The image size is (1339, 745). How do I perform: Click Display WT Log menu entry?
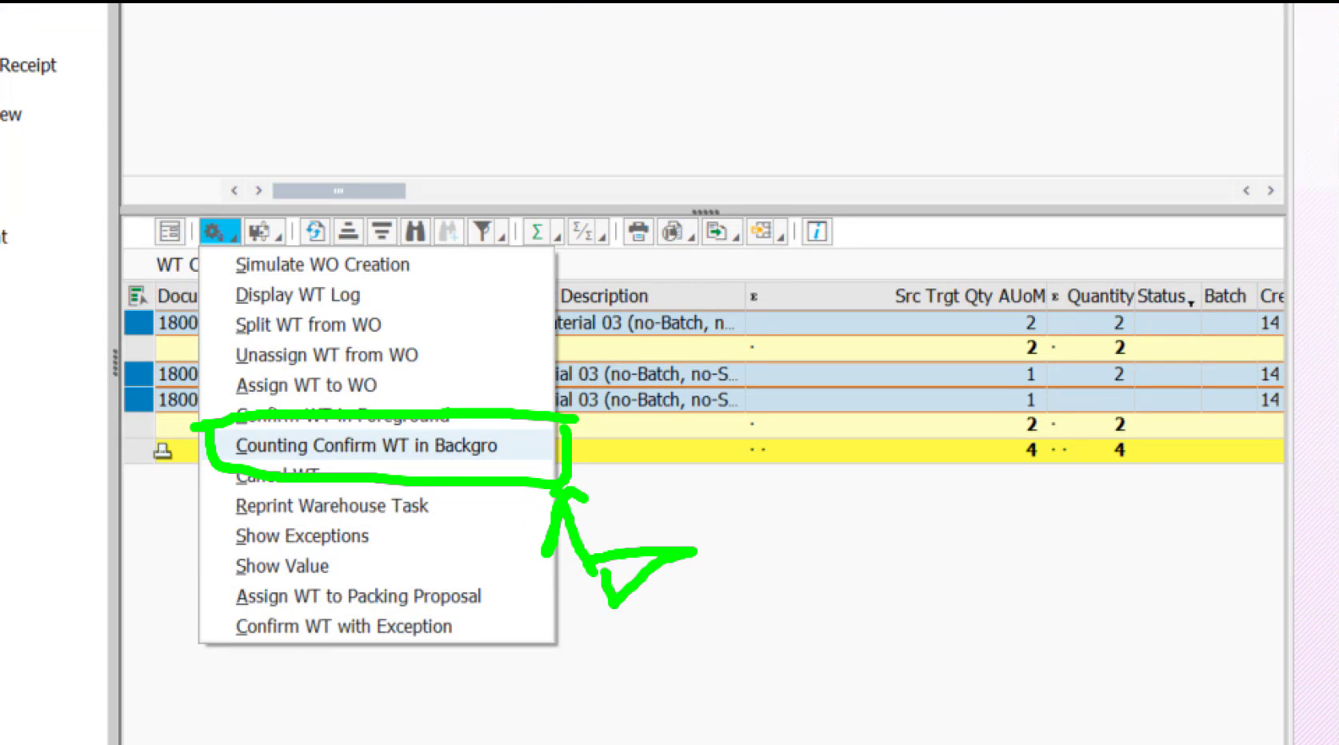click(x=298, y=294)
